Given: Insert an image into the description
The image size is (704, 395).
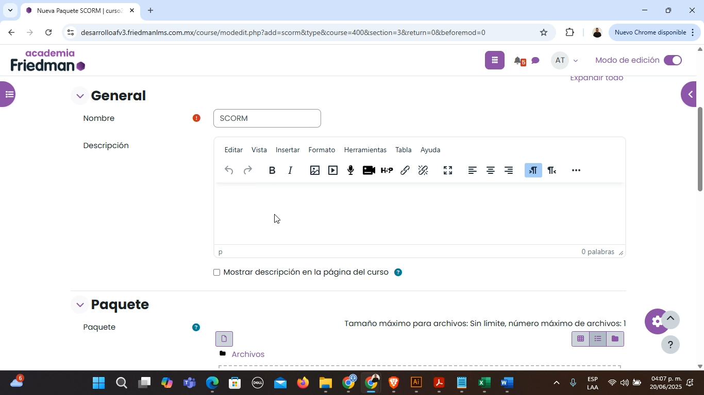Looking at the screenshot, I should coord(315,170).
